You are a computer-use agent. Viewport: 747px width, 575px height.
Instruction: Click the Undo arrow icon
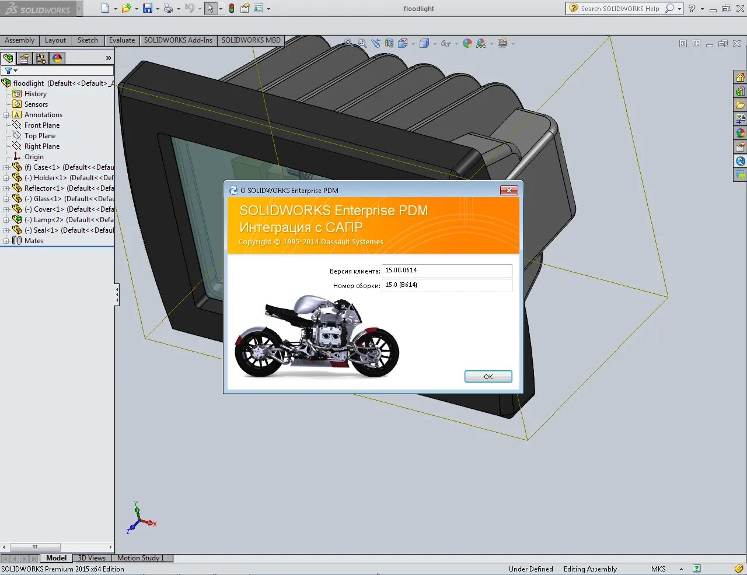(189, 8)
